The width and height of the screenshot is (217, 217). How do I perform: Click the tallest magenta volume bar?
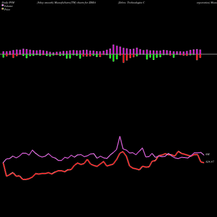click(x=113, y=49)
